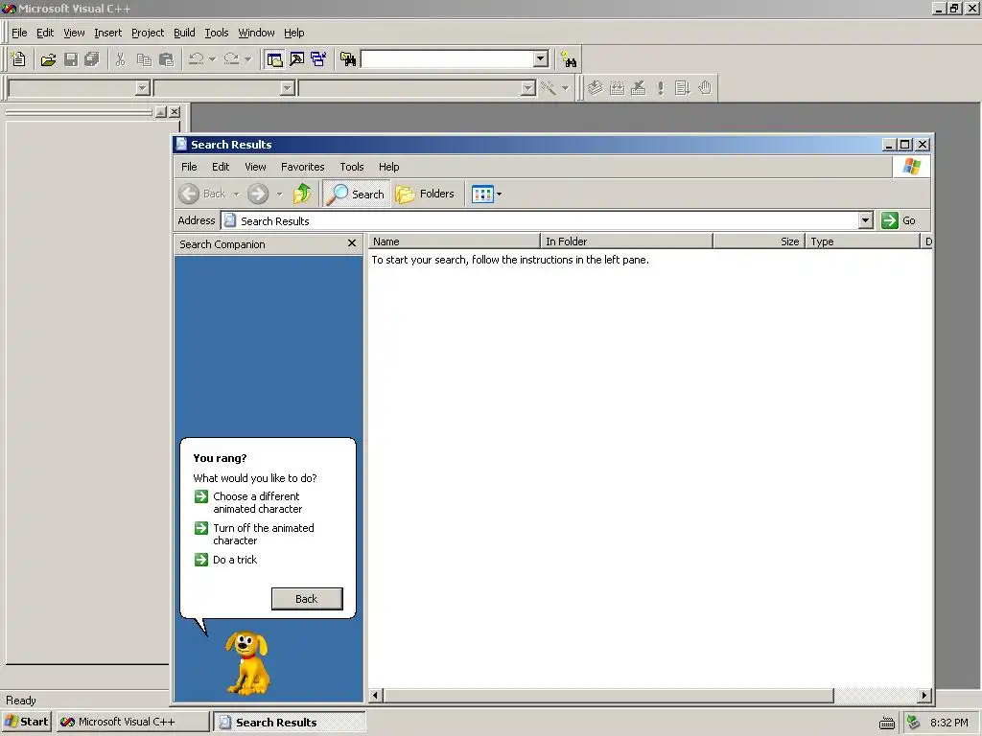Open the Undo history dropdown arrow
This screenshot has width=982, height=736.
point(212,59)
